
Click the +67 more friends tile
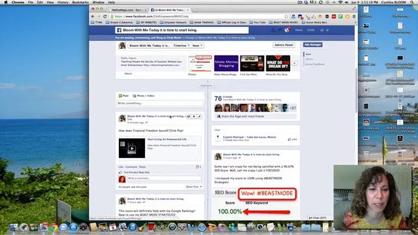(293, 108)
